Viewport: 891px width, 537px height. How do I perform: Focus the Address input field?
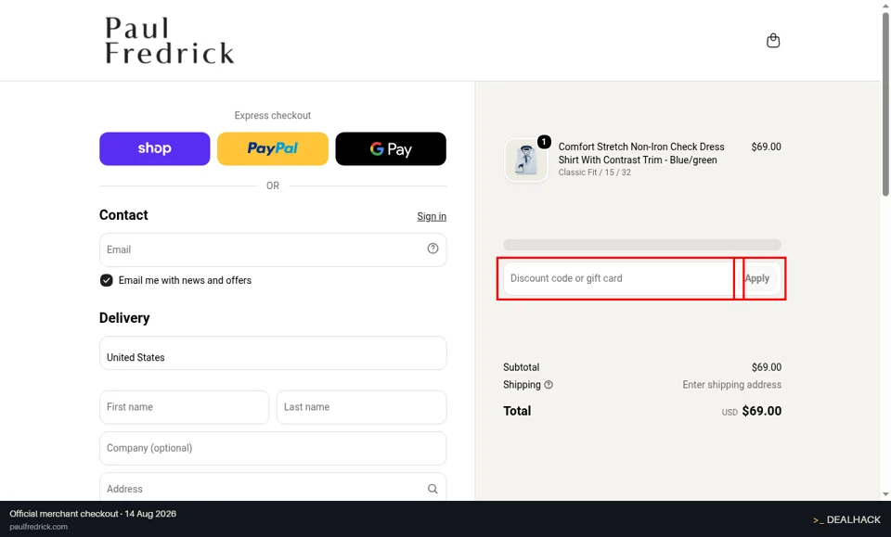273,488
